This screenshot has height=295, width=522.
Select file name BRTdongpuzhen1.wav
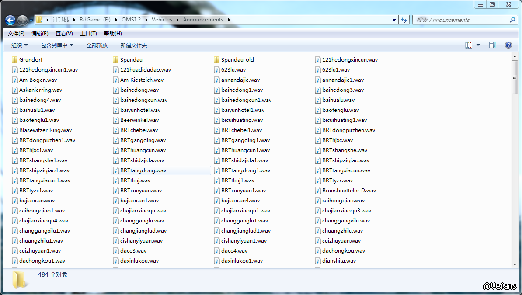47,140
